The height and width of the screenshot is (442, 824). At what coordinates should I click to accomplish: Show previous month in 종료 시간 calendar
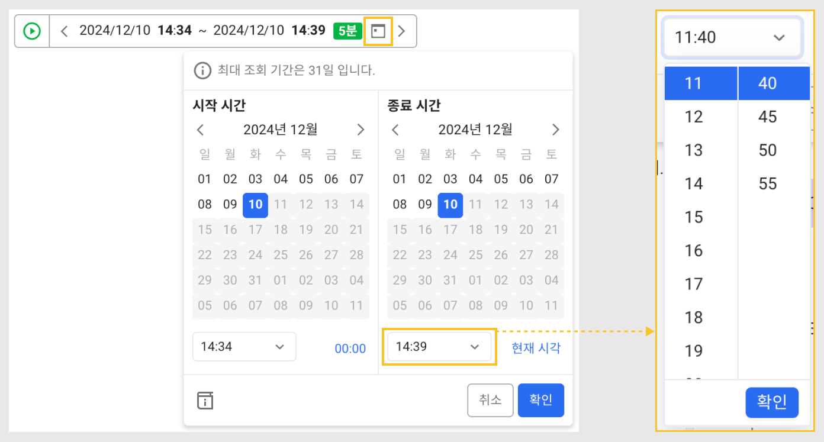click(395, 130)
